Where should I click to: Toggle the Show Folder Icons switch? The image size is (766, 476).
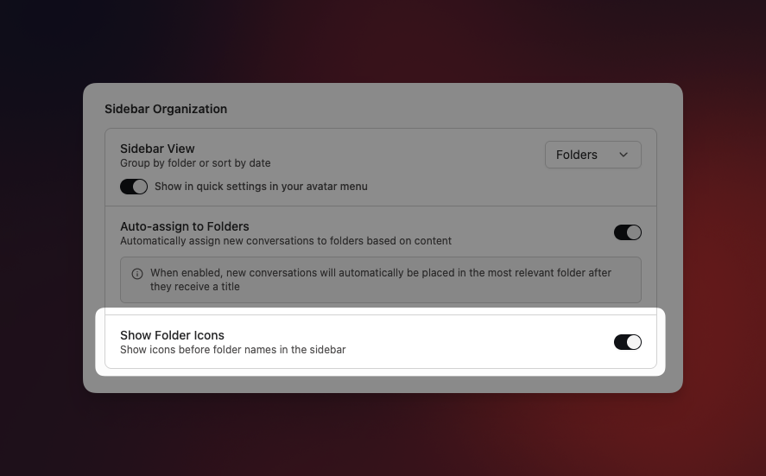[627, 342]
